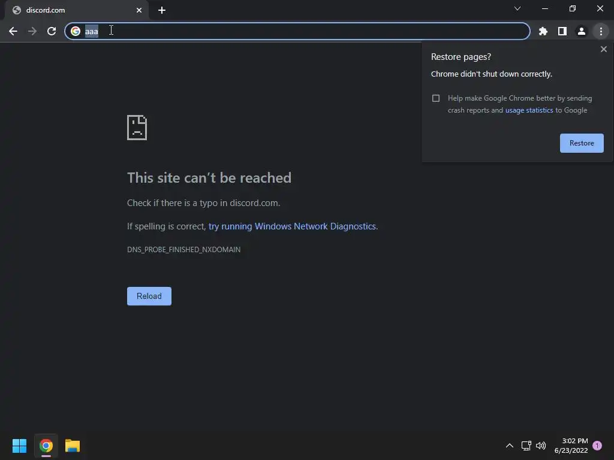Open the Chrome three-dot menu

click(x=601, y=31)
